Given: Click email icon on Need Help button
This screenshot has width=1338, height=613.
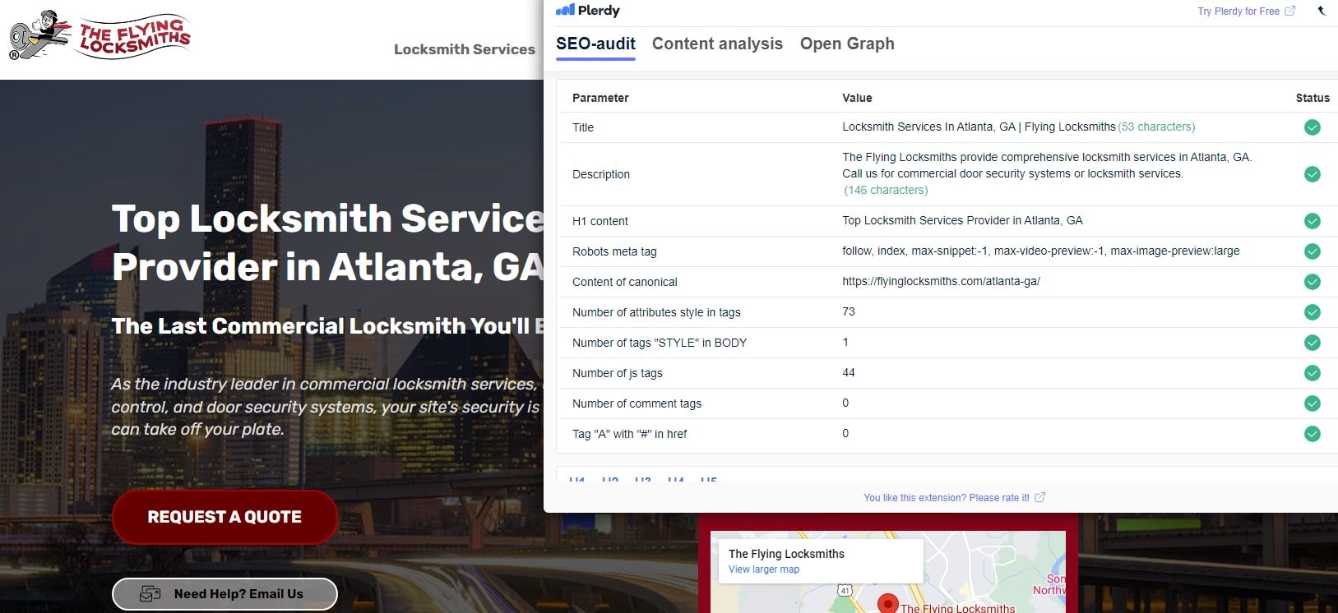Looking at the screenshot, I should coord(150,593).
